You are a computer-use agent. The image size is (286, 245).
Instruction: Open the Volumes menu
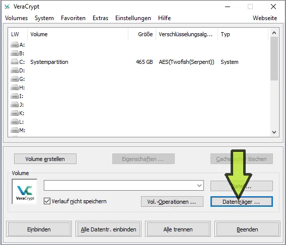coord(17,18)
